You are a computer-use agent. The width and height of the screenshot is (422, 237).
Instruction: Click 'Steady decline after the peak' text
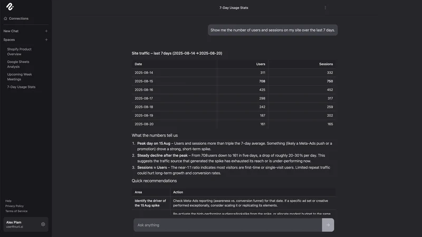click(162, 155)
